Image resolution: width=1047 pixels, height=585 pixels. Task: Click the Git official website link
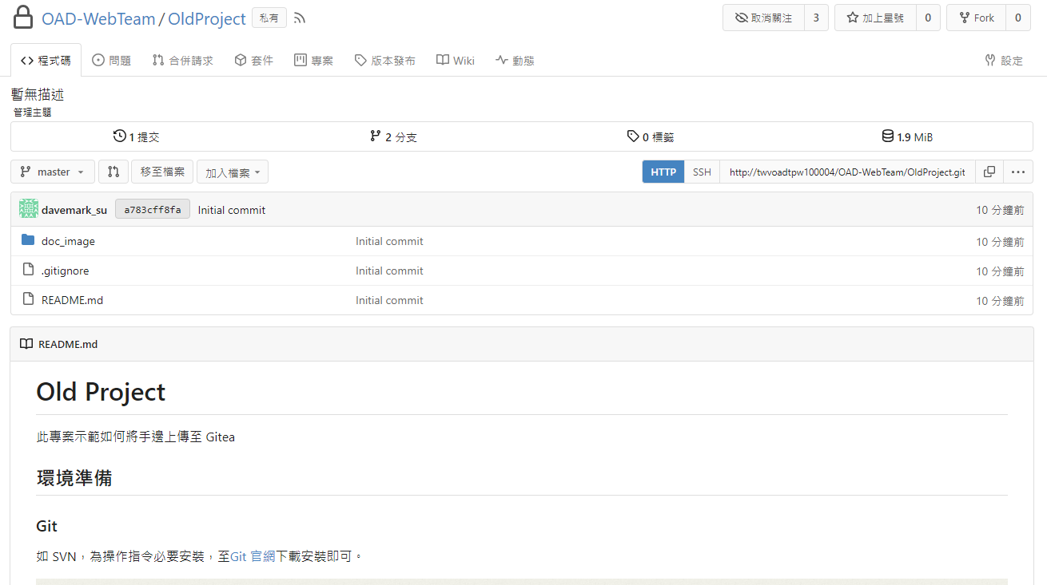click(x=252, y=556)
